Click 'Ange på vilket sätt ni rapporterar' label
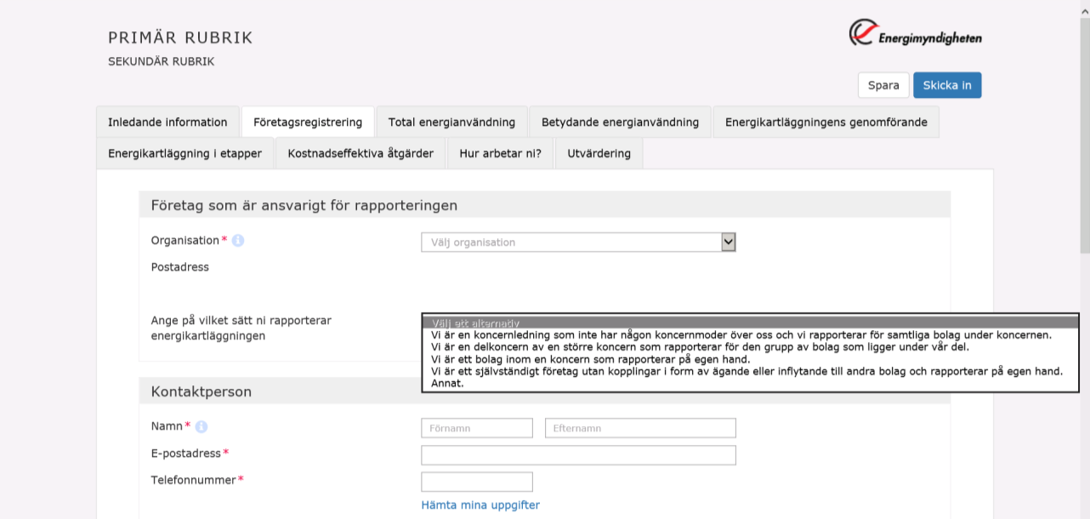1090x519 pixels. pos(241,328)
